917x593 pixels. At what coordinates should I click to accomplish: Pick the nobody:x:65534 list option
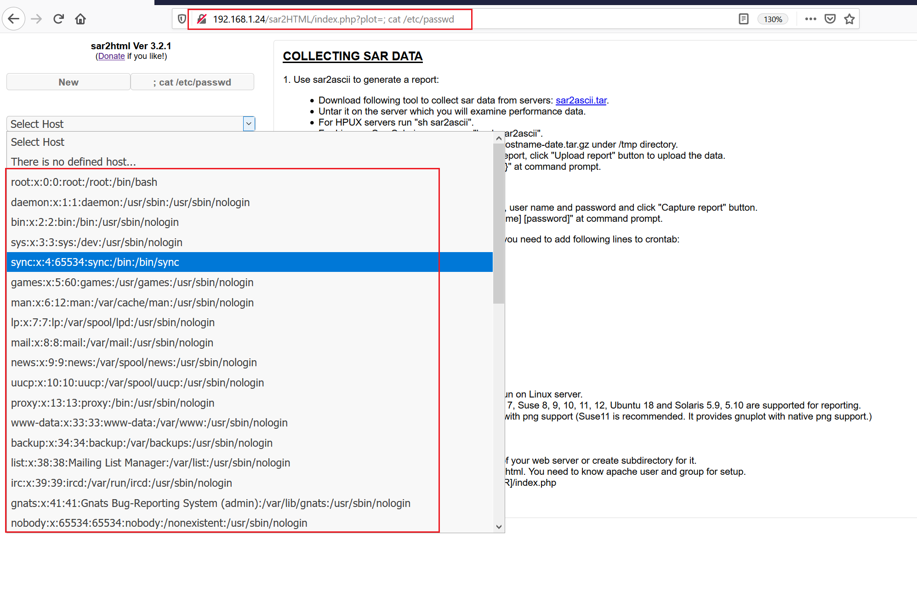point(159,523)
